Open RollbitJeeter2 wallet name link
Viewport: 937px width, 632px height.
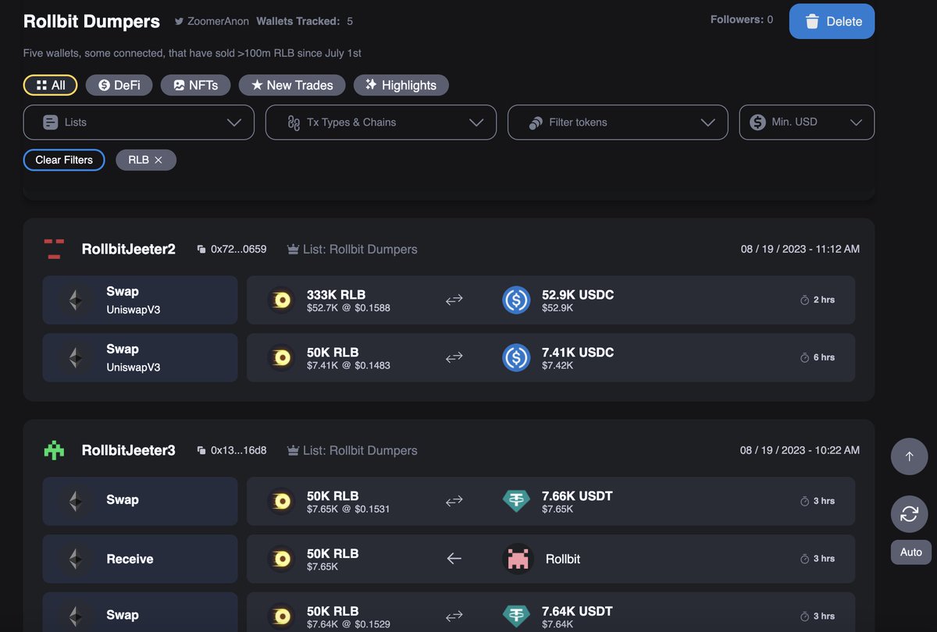[x=128, y=250]
